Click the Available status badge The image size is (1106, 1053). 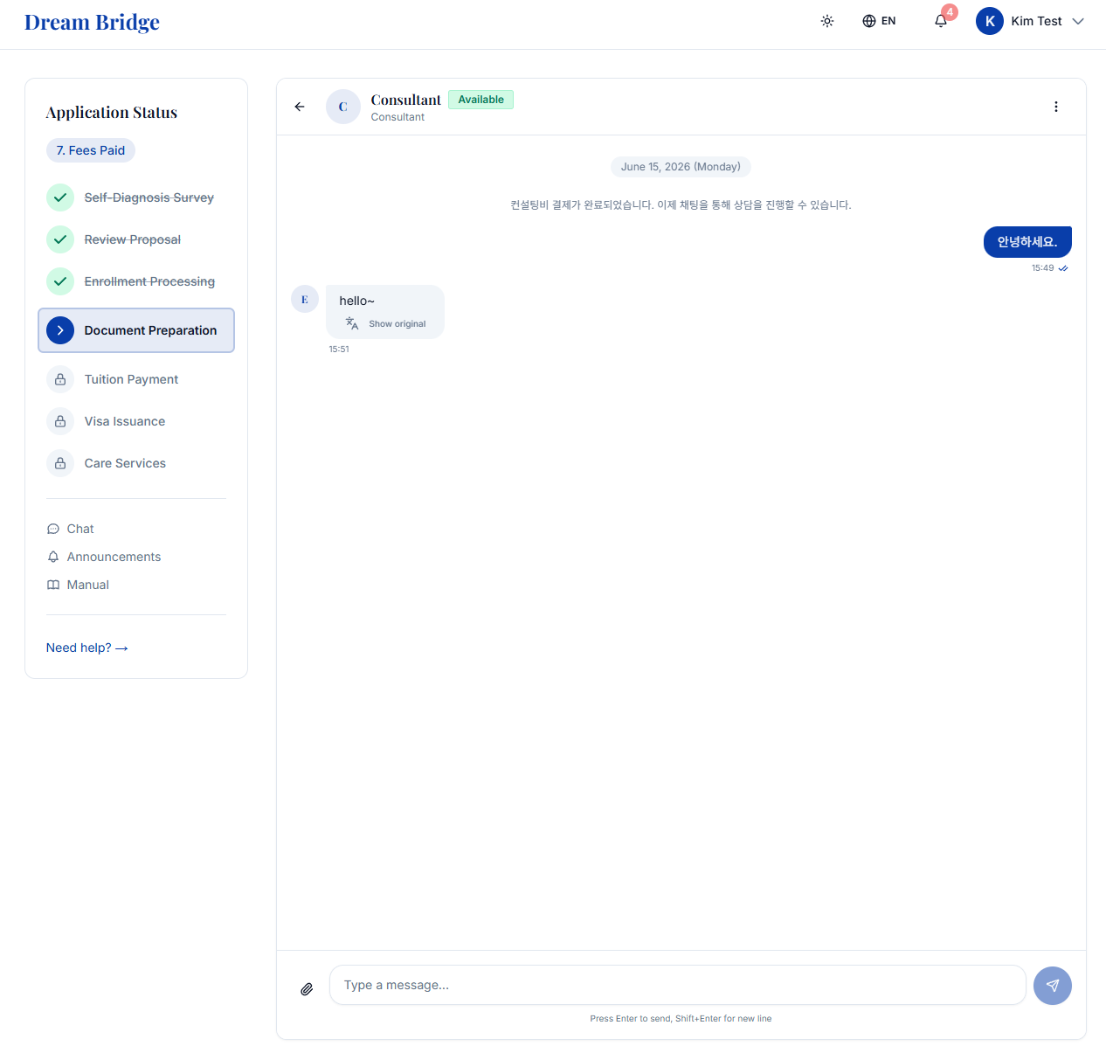click(x=480, y=100)
